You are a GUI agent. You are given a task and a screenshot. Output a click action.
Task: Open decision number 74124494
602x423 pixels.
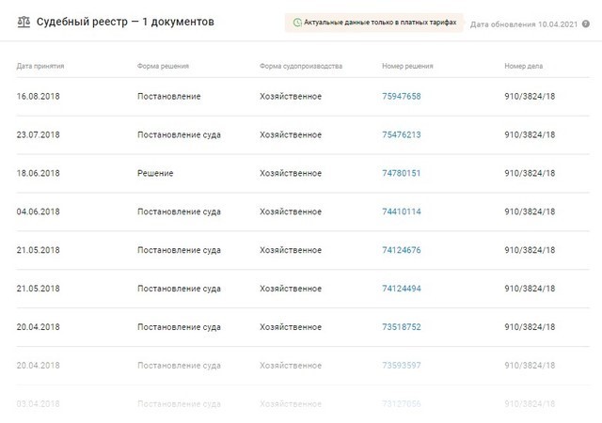pos(402,289)
